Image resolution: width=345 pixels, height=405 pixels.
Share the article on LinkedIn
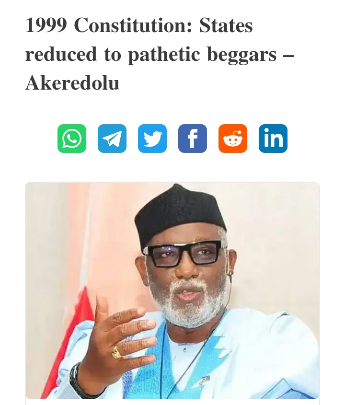[x=273, y=139]
